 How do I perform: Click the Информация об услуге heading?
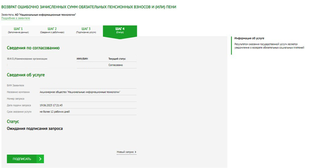point(249,39)
